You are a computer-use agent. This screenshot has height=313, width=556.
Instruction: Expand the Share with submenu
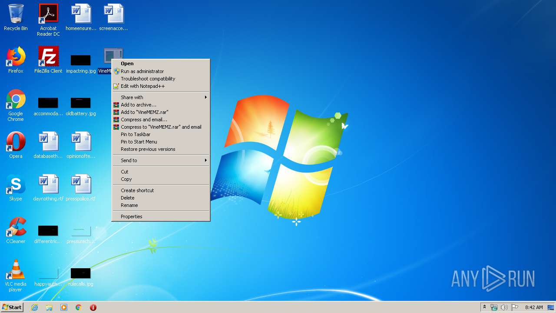[x=161, y=97]
